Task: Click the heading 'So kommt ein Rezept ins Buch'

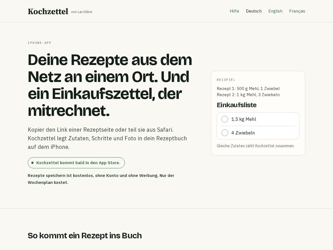Action: coord(85,236)
